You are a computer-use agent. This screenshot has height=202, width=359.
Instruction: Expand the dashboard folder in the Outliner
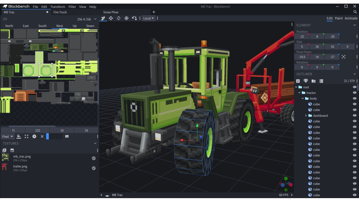coord(306,116)
